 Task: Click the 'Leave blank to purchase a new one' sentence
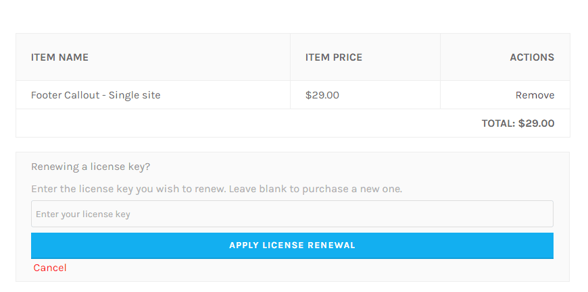pyautogui.click(x=316, y=189)
